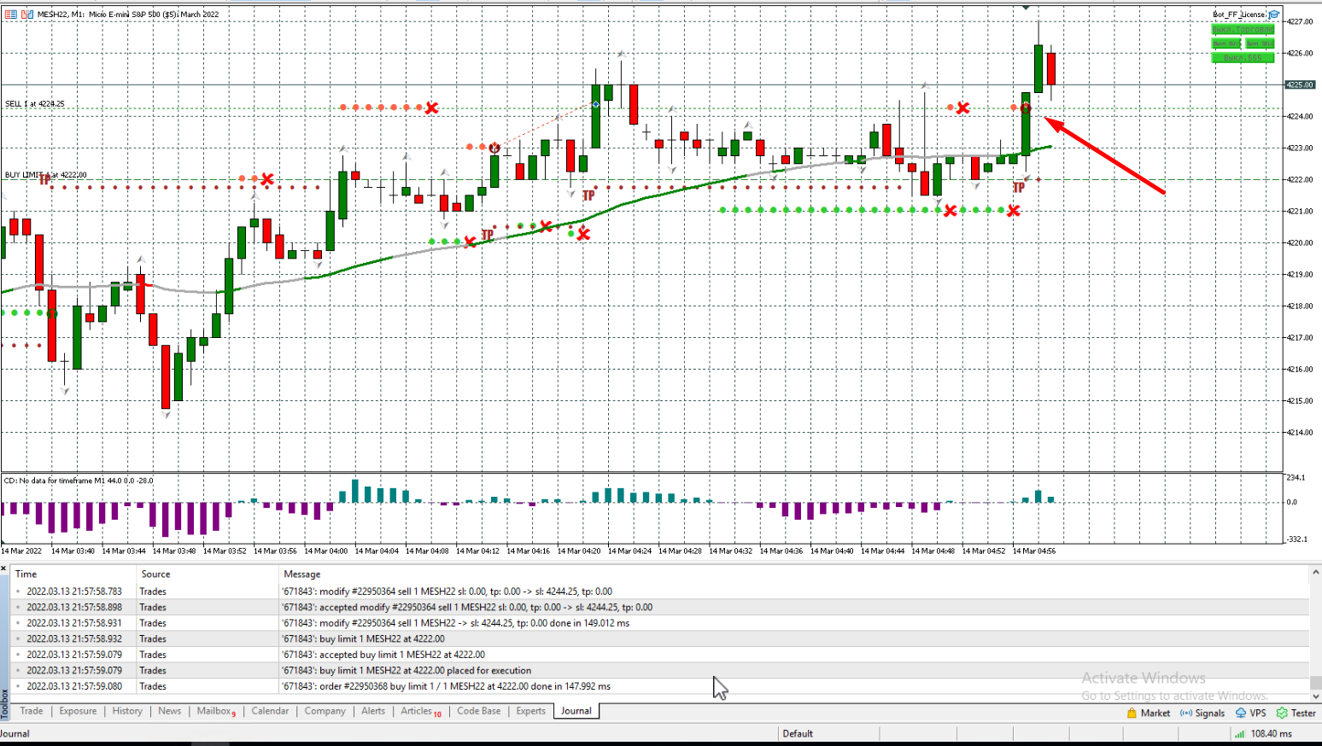Open the Company tab
Viewport: 1322px width, 746px height.
click(325, 711)
